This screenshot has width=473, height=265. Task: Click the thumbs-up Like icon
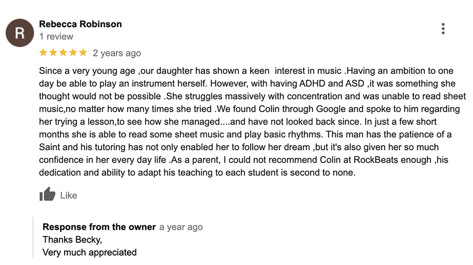47,194
